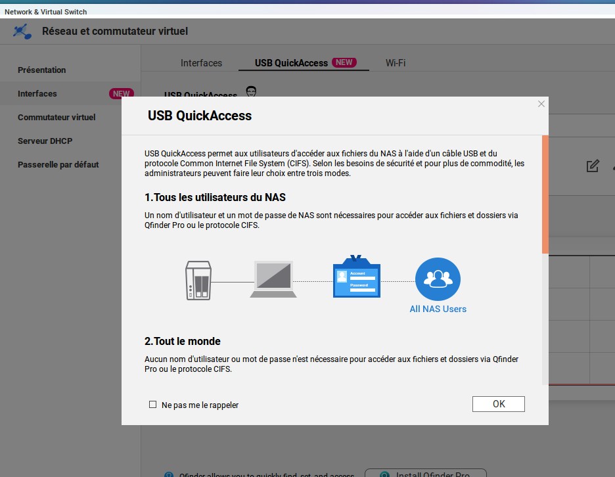This screenshot has width=615, height=477.
Task: Click the 'Network & Virtual Switch' window title
Action: pyautogui.click(x=45, y=12)
